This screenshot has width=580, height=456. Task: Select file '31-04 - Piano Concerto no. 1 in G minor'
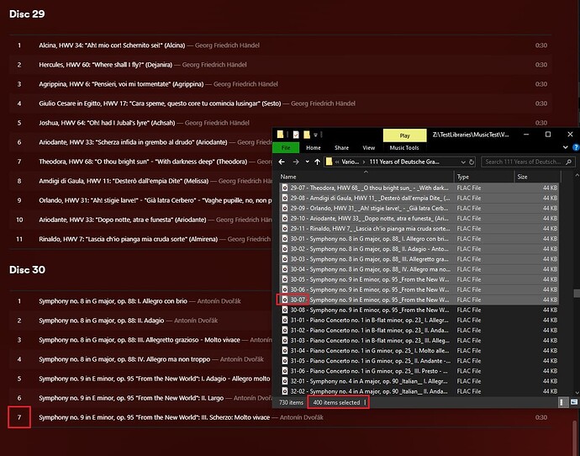pos(419,351)
